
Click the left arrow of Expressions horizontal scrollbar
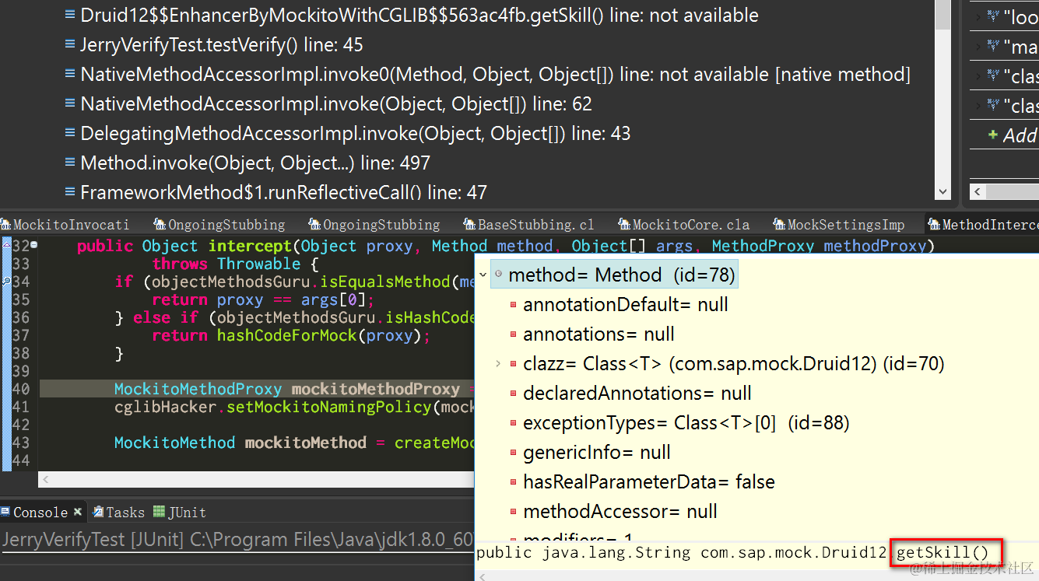pyautogui.click(x=978, y=191)
